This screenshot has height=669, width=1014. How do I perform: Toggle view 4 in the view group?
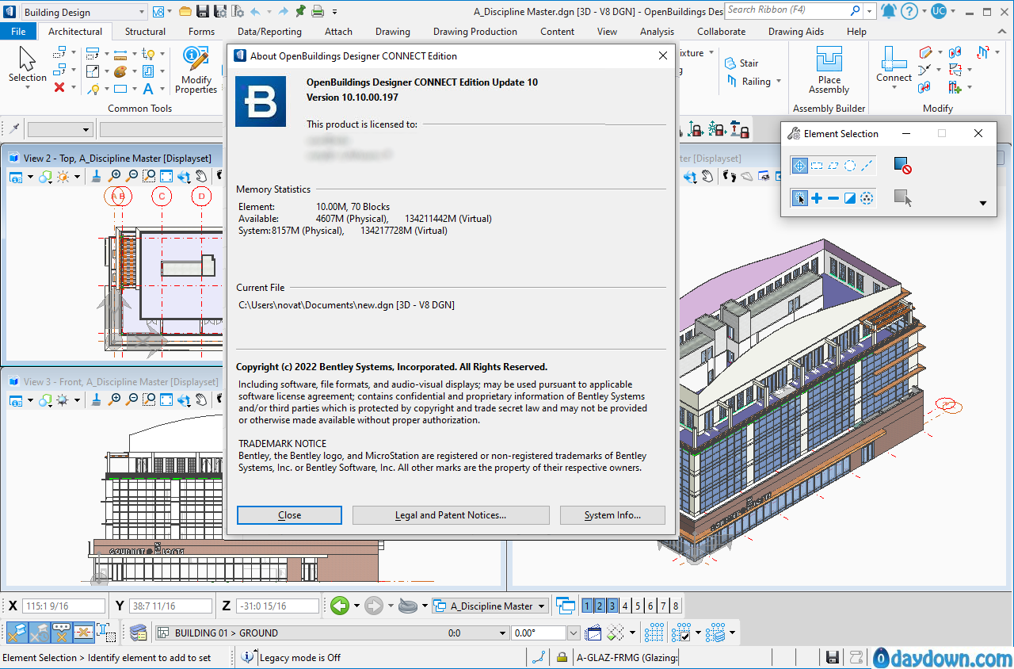click(x=625, y=606)
